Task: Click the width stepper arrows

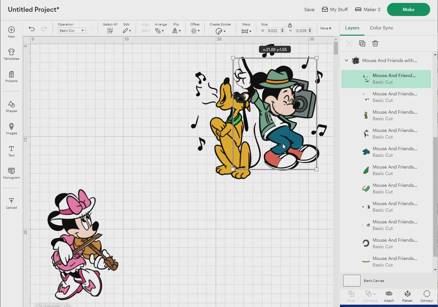Action: (x=282, y=31)
